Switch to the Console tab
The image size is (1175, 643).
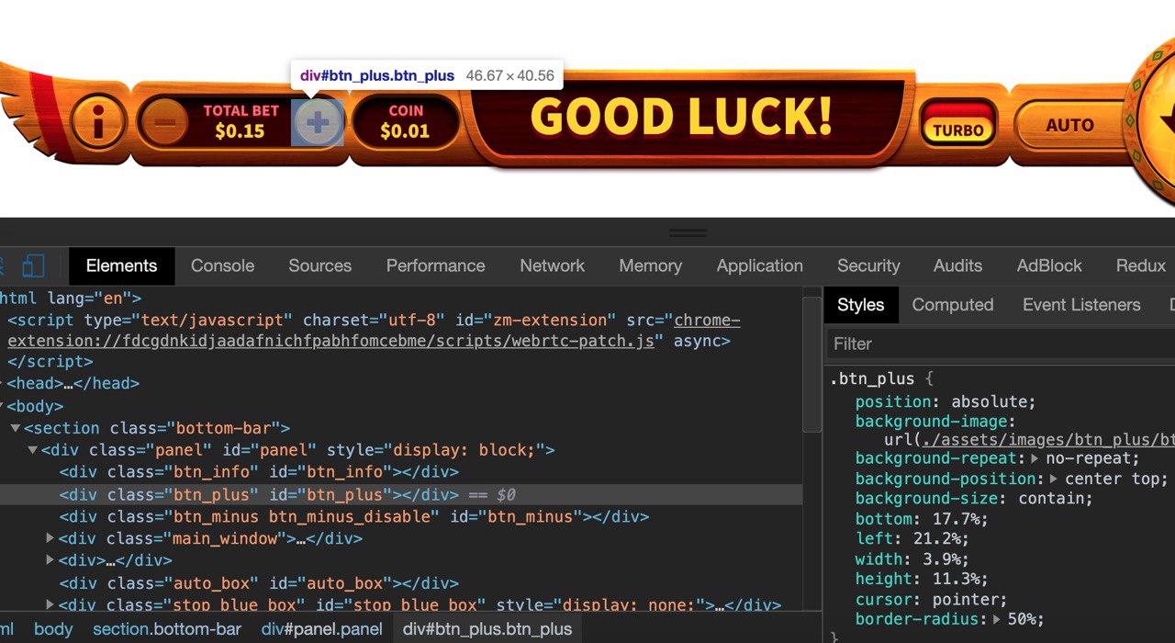click(x=222, y=265)
